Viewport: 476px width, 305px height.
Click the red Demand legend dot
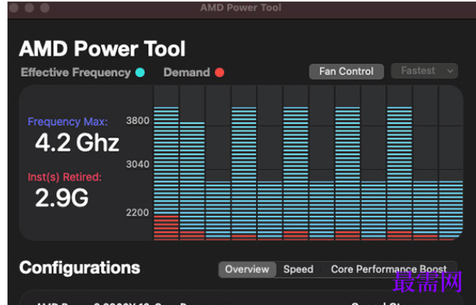tap(220, 72)
